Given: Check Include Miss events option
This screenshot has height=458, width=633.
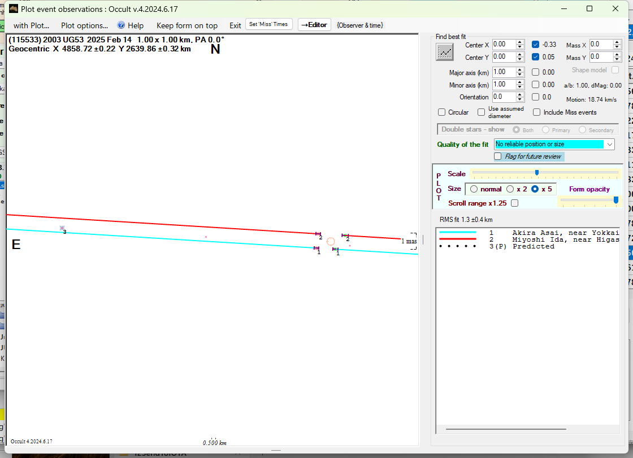Looking at the screenshot, I should pos(536,112).
